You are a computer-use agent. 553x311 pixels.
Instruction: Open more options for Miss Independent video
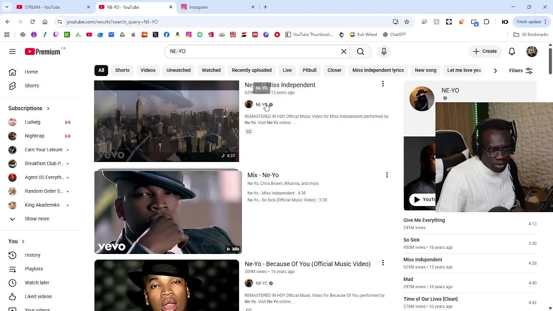pos(383,84)
